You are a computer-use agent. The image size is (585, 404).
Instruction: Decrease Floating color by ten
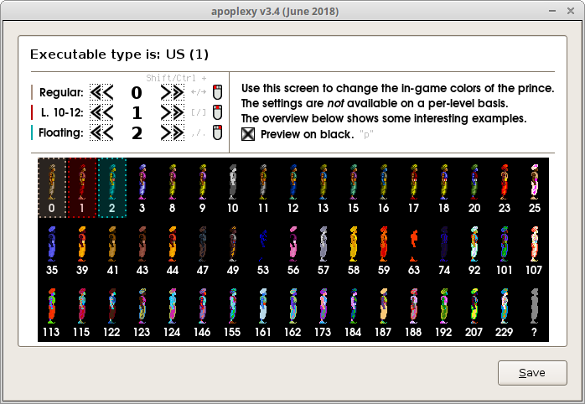(96, 132)
